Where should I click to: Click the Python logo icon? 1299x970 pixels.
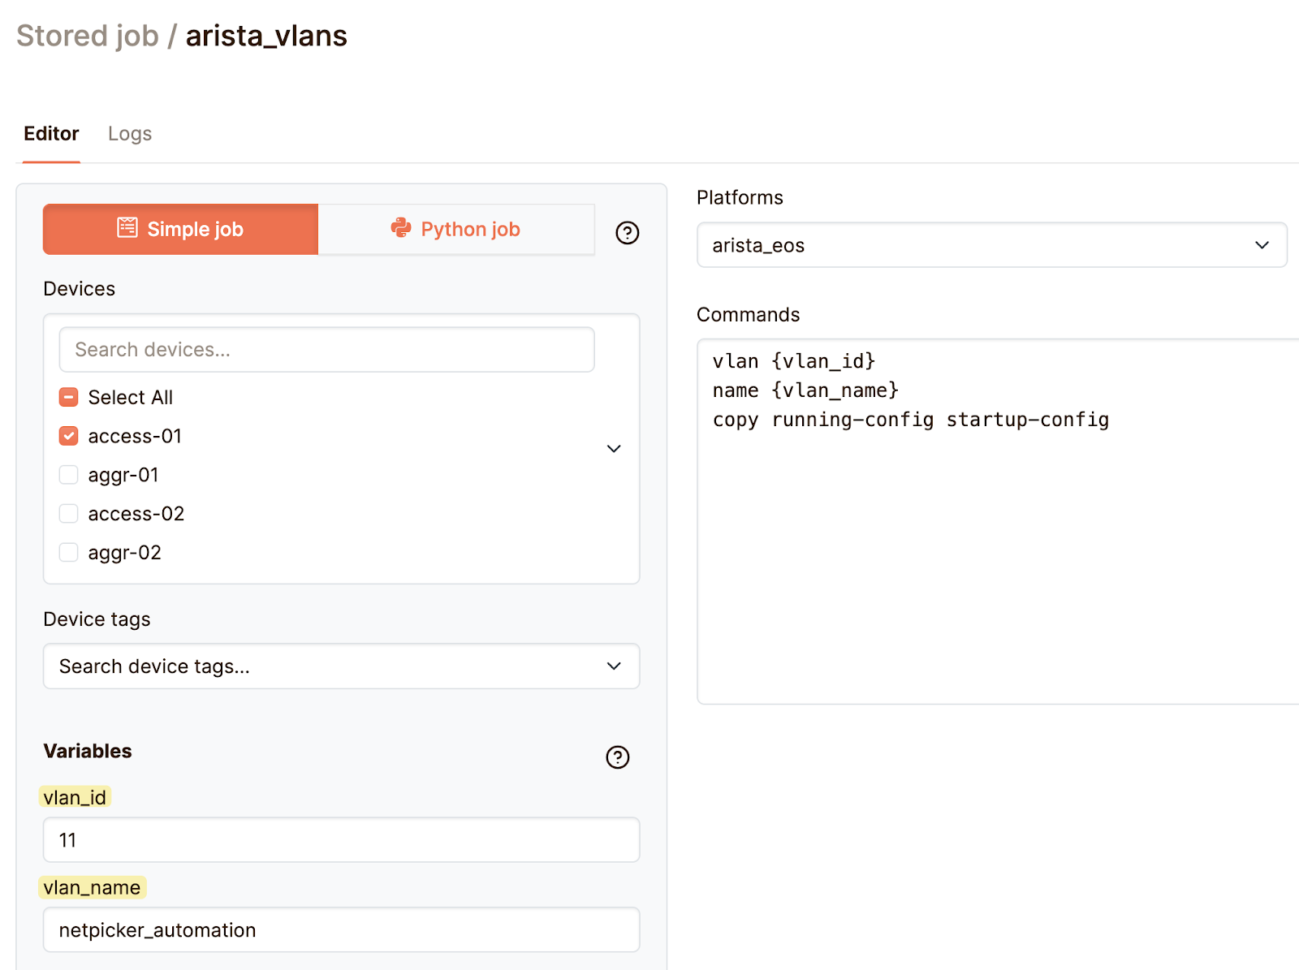(x=401, y=228)
